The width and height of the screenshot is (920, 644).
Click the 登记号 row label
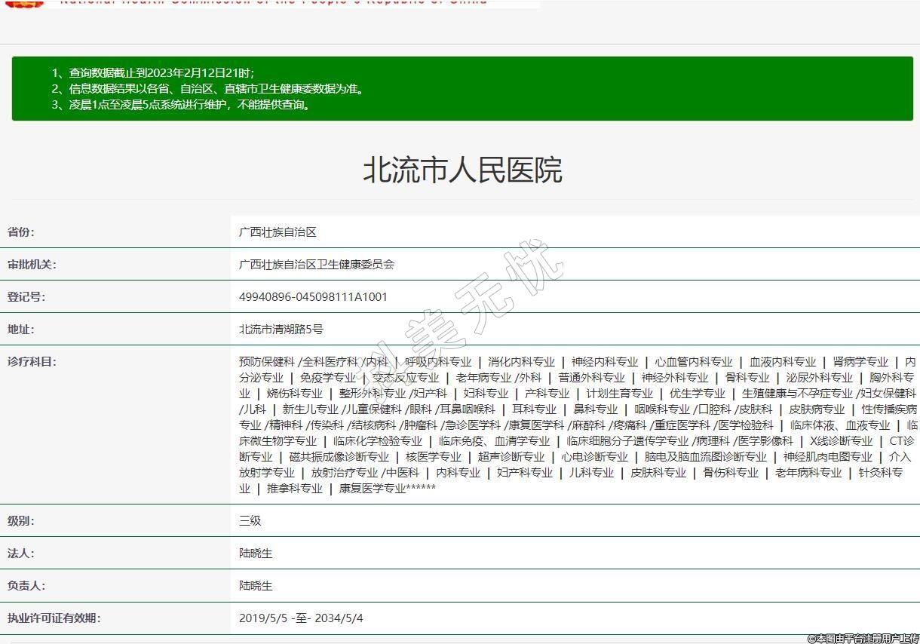pyautogui.click(x=26, y=297)
